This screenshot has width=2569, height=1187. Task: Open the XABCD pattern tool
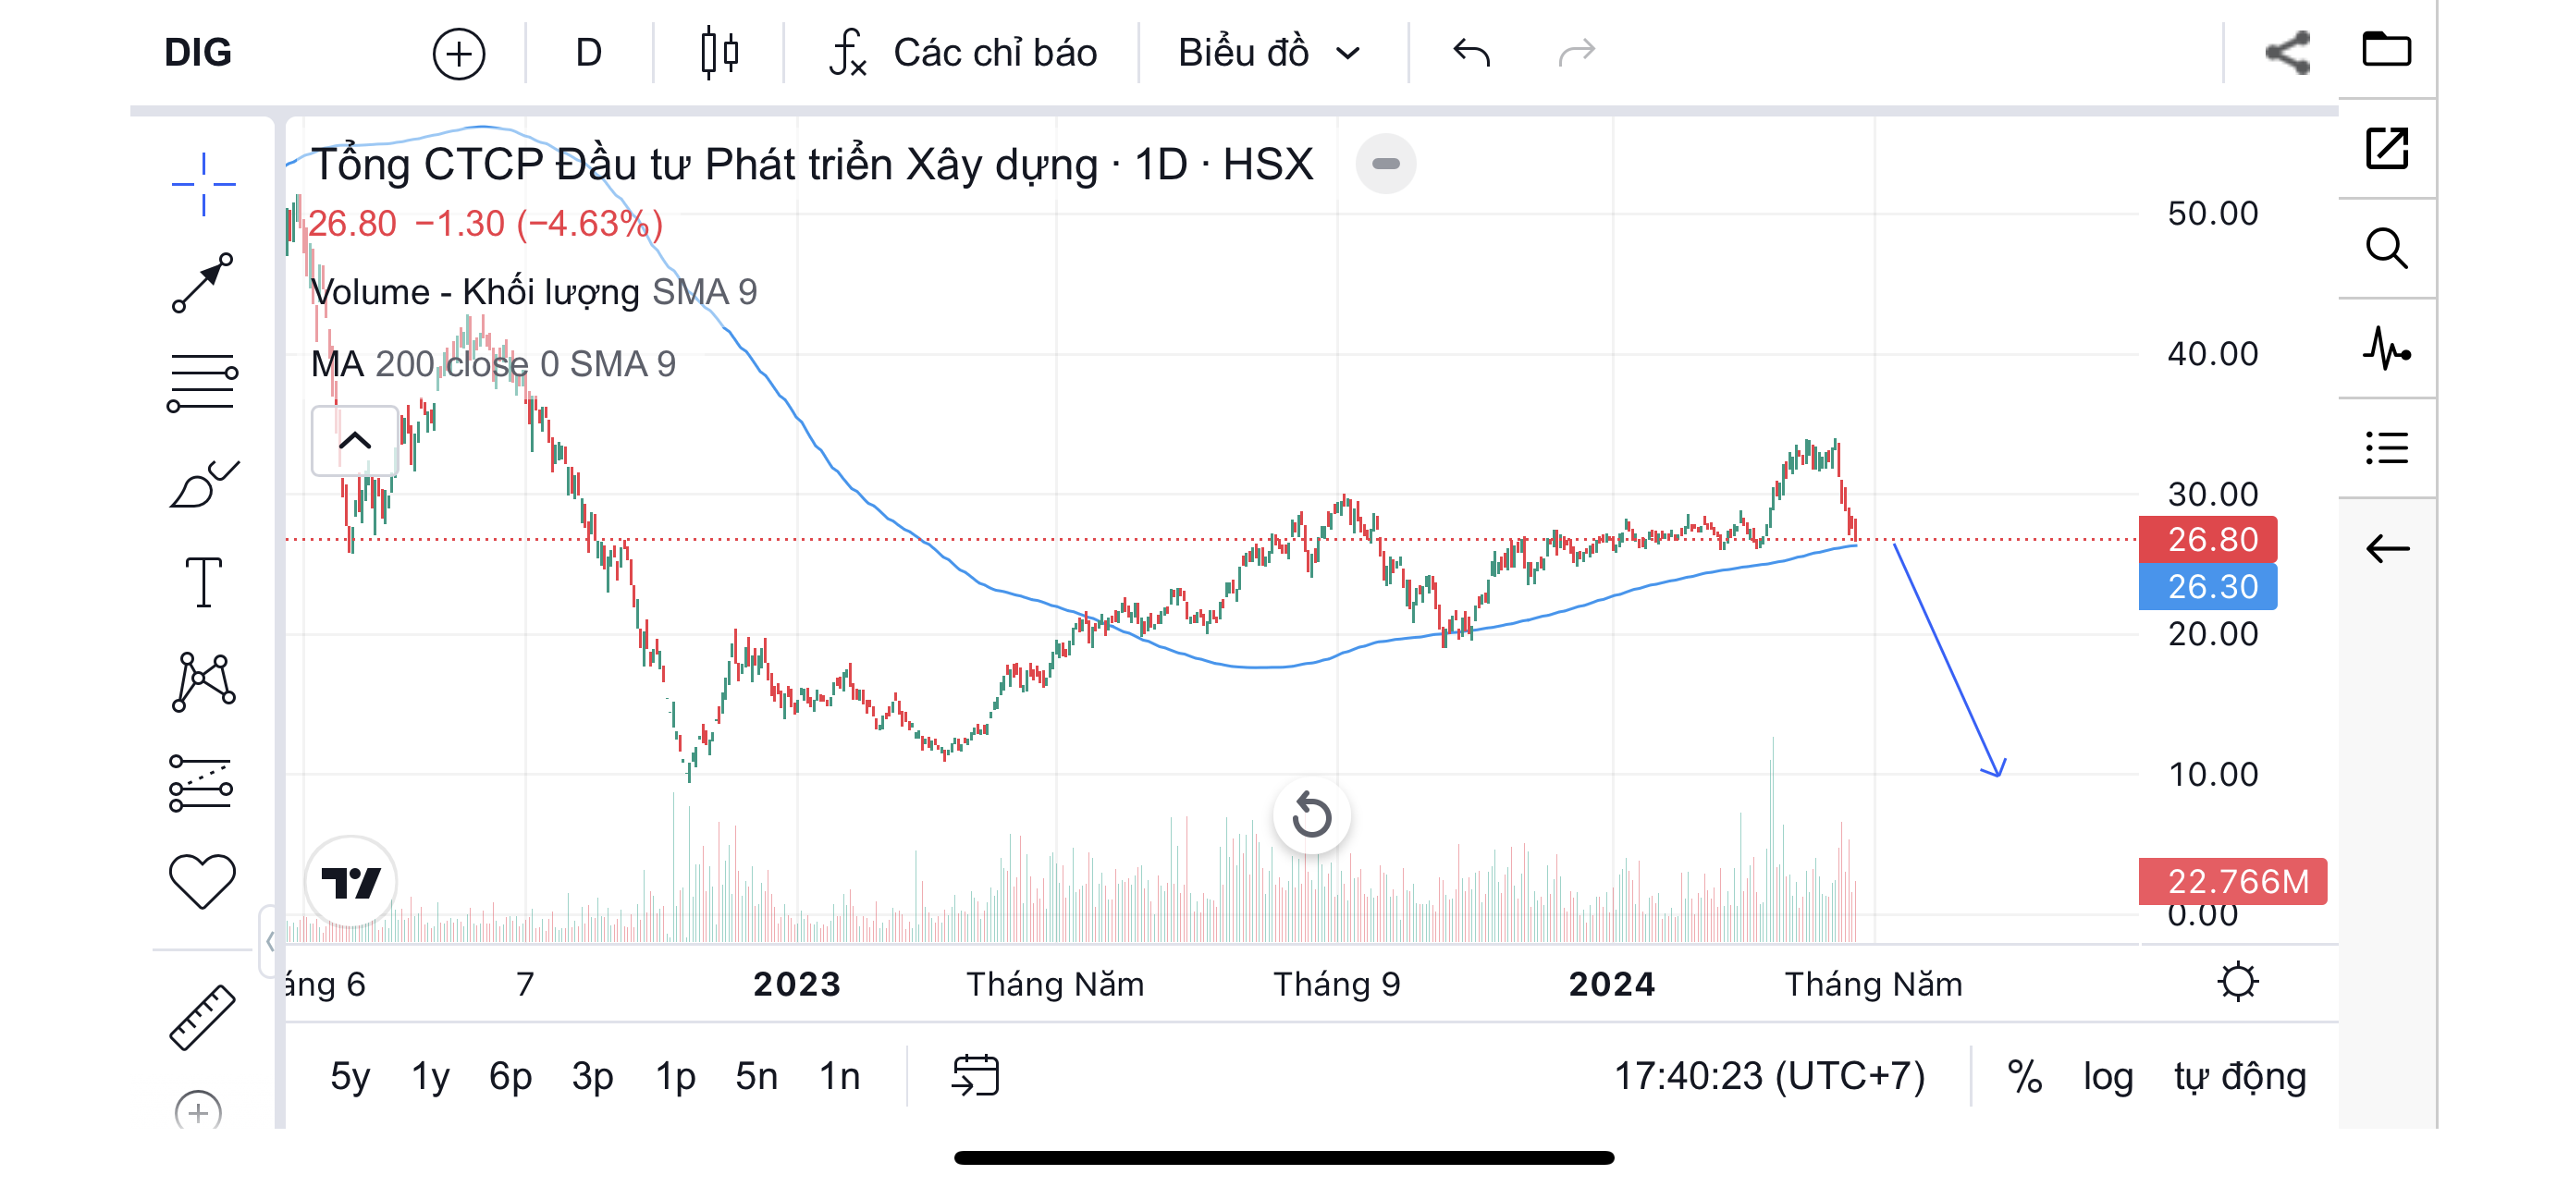[x=203, y=682]
